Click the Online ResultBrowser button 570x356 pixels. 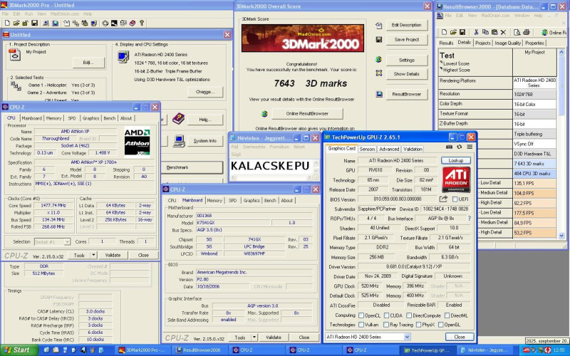[307, 114]
